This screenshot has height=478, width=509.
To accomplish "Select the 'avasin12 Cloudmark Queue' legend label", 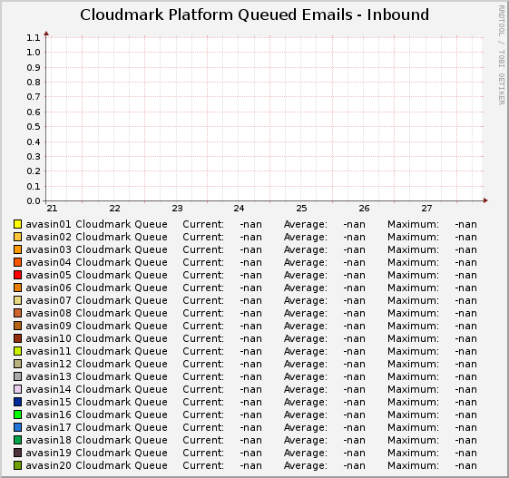I will 96,364.
